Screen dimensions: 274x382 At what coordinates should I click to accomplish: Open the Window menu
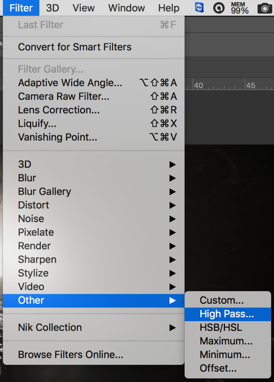coord(126,8)
